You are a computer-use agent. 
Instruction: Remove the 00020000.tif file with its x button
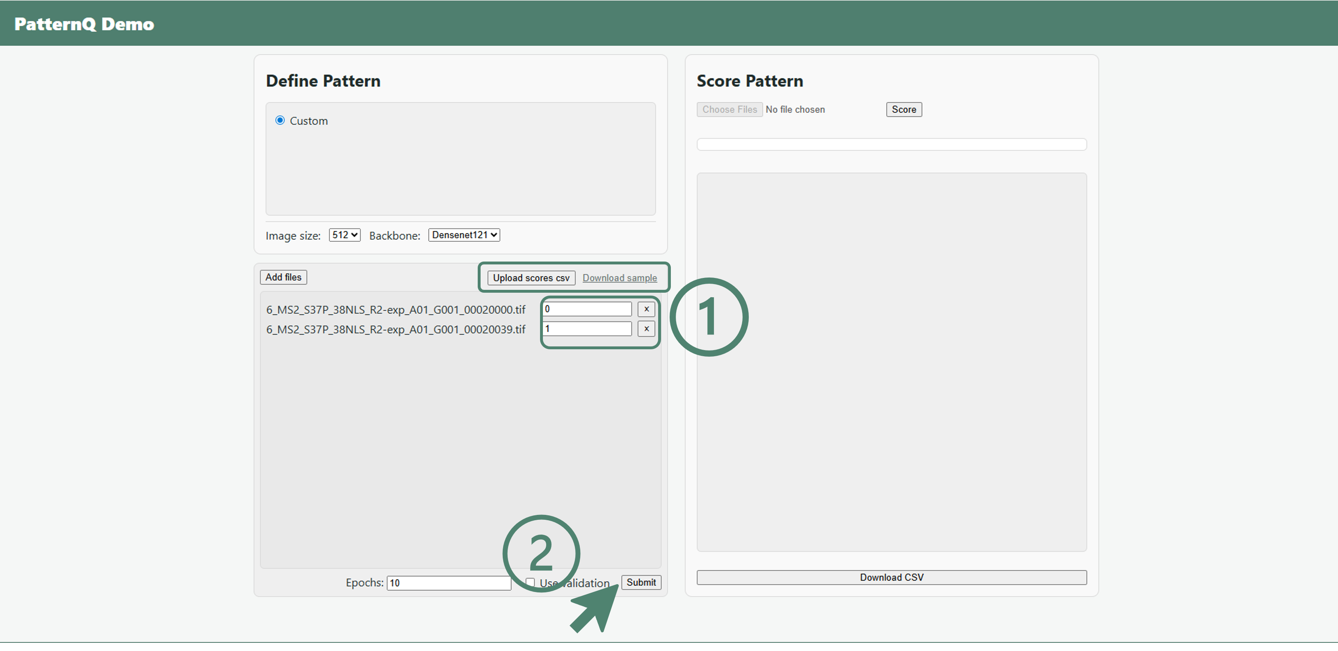tap(646, 309)
